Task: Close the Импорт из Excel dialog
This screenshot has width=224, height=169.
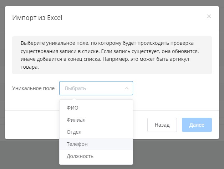Action: pyautogui.click(x=209, y=16)
